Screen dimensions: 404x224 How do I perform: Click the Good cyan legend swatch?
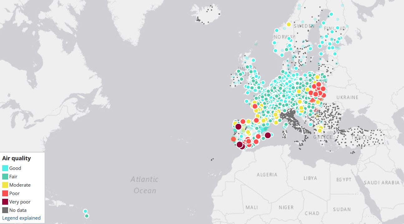pos(5,168)
